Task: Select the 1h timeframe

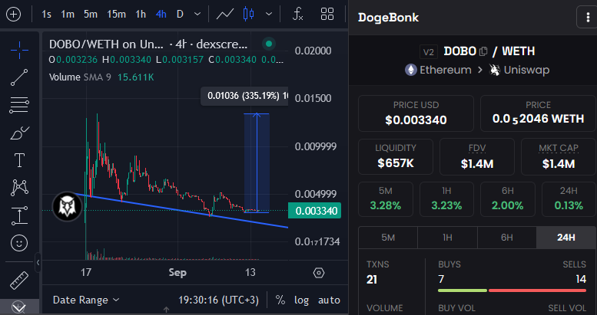Action: click(x=141, y=15)
